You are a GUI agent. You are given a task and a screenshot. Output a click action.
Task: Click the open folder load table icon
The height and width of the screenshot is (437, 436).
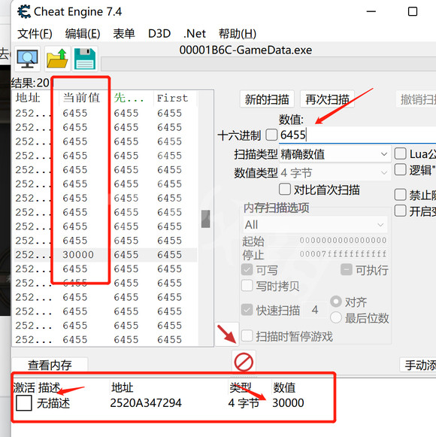57,59
